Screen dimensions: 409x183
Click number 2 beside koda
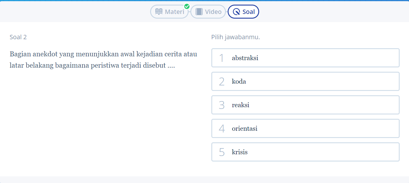[x=222, y=82]
